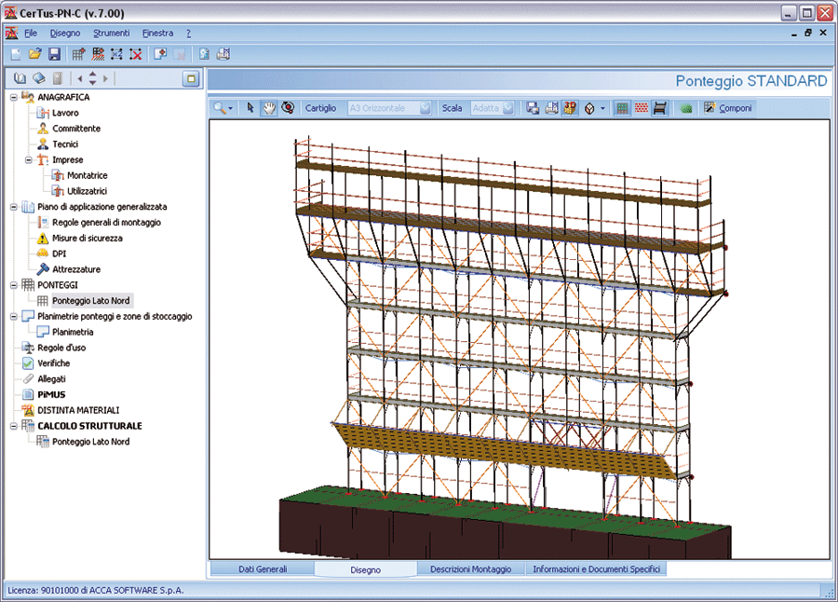This screenshot has height=602, width=838.
Task: Select the pan hand tool
Action: (268, 108)
